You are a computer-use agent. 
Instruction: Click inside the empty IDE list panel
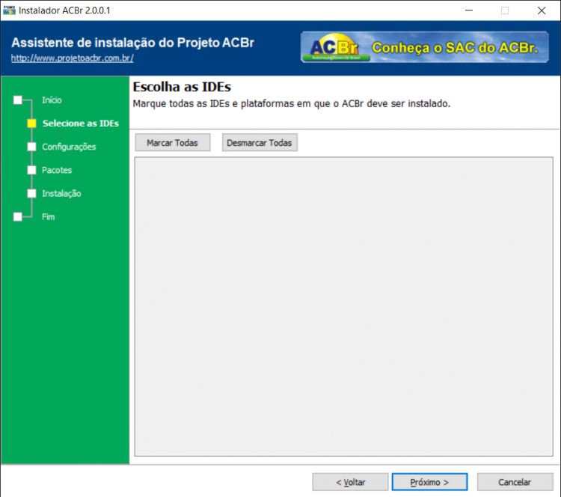click(344, 306)
